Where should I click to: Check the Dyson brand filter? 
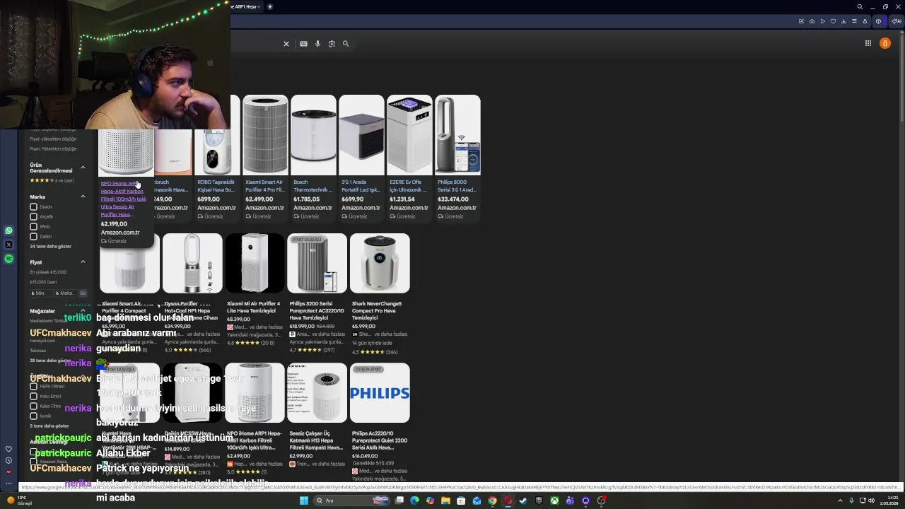pyautogui.click(x=33, y=207)
